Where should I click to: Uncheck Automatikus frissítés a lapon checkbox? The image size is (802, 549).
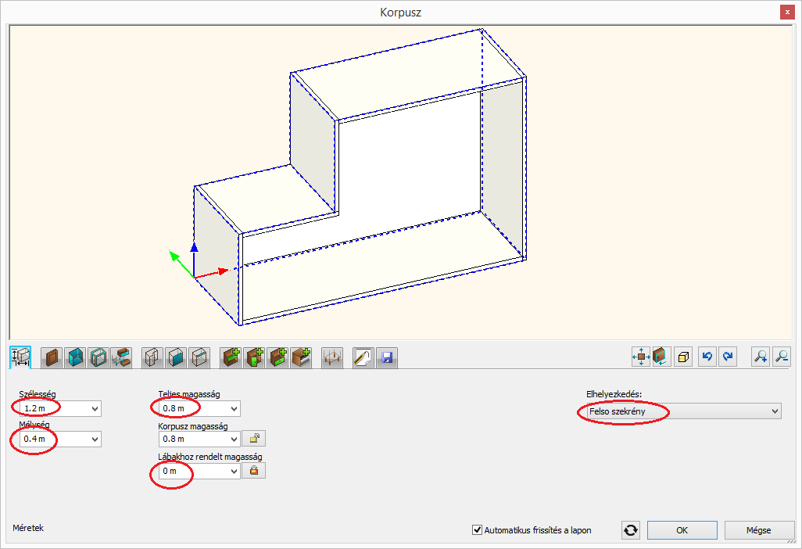[477, 530]
